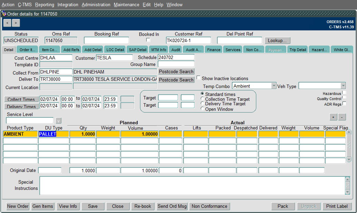Select Collection Time Target radio option

point(202,99)
